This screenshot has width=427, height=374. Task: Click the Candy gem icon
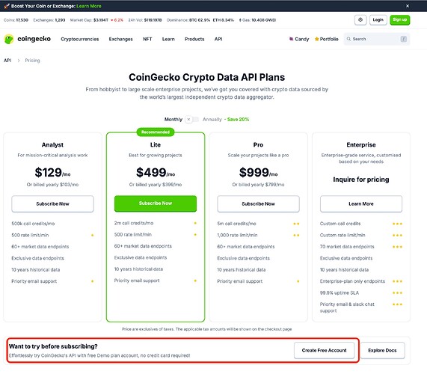[291, 39]
